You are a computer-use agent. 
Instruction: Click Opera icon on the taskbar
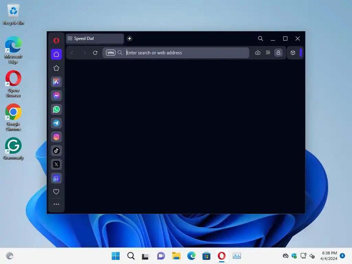point(222,256)
